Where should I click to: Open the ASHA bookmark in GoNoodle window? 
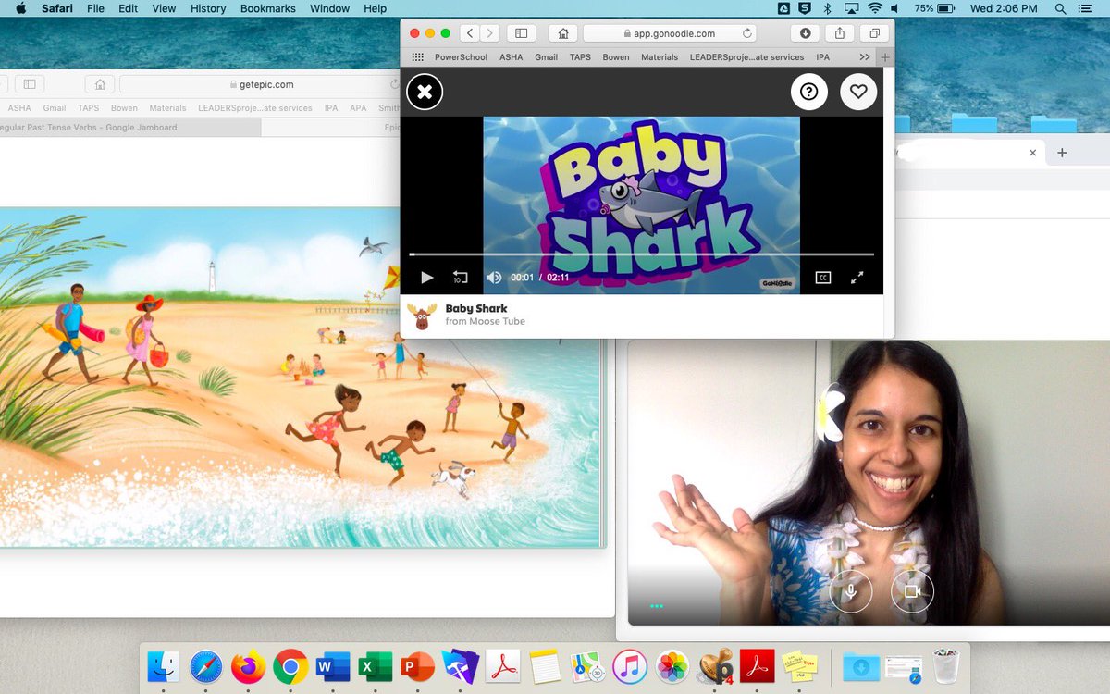click(x=511, y=57)
